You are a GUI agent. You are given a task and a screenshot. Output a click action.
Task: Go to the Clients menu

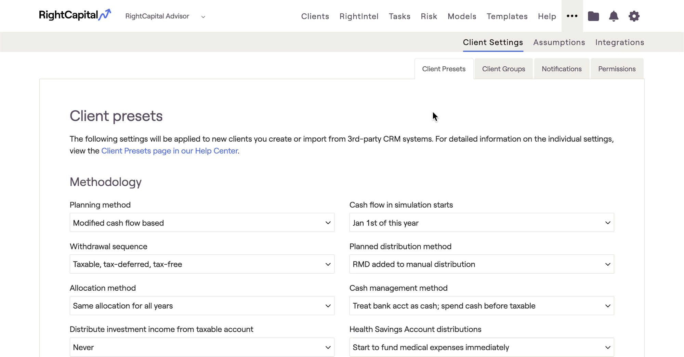coord(315,16)
